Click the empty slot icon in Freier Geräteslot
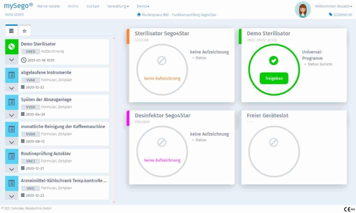Viewport: 356px width, 213px height. point(274,143)
